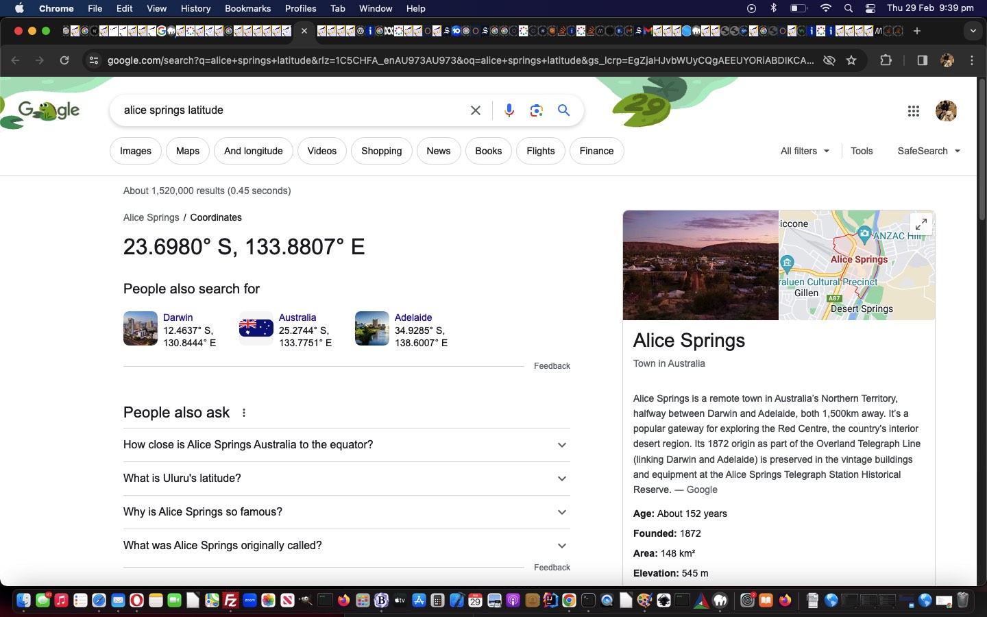Image resolution: width=987 pixels, height=617 pixels.
Task: Click Feedback below People also search for
Action: coord(552,366)
